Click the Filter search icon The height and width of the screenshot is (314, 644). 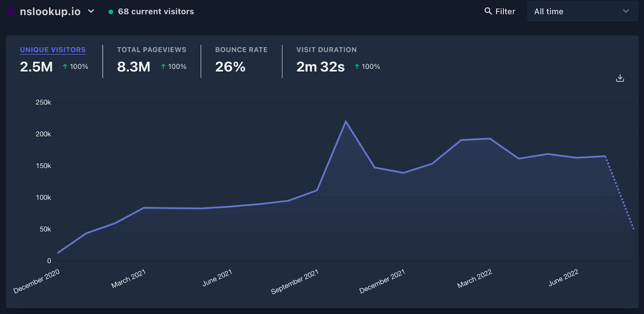488,11
